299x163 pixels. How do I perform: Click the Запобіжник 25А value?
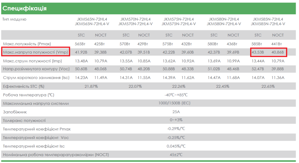click(x=176, y=112)
